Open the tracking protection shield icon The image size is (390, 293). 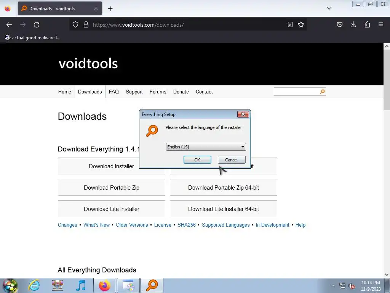coord(75,24)
